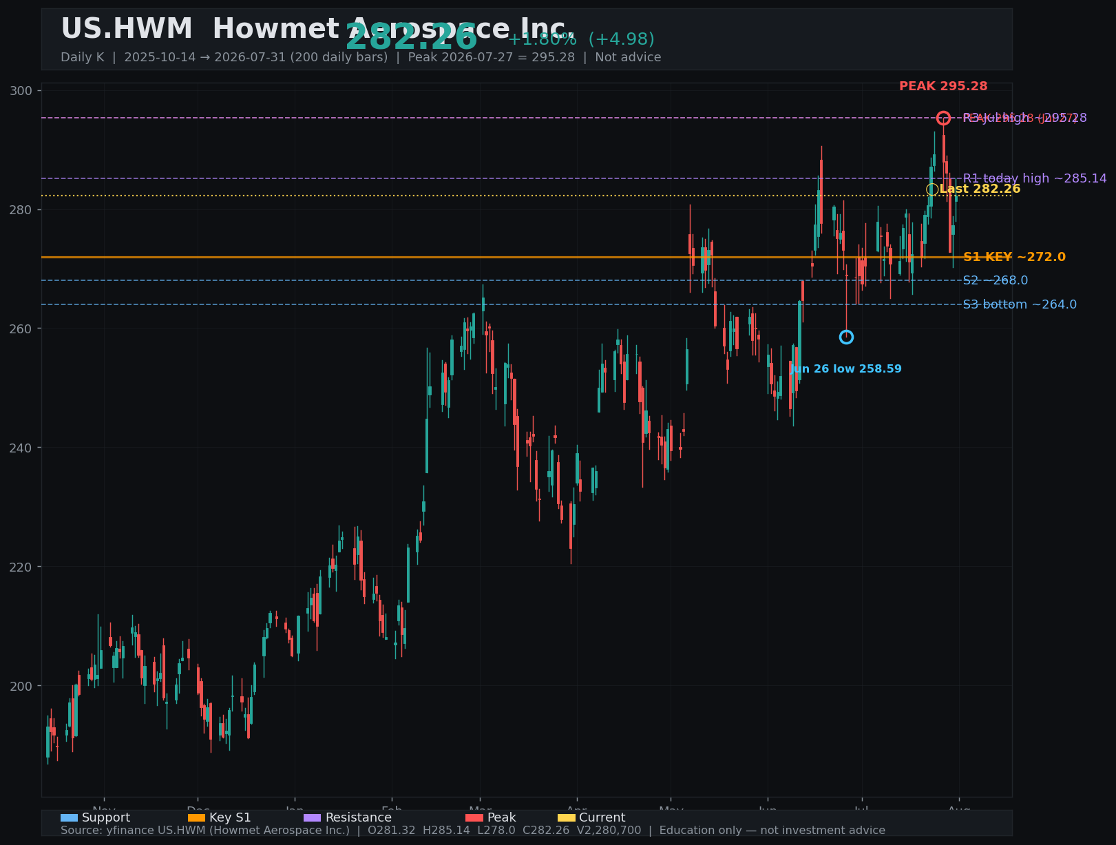Click the 'Daily K' subtitle line
1116x845 pixels.
pos(361,57)
